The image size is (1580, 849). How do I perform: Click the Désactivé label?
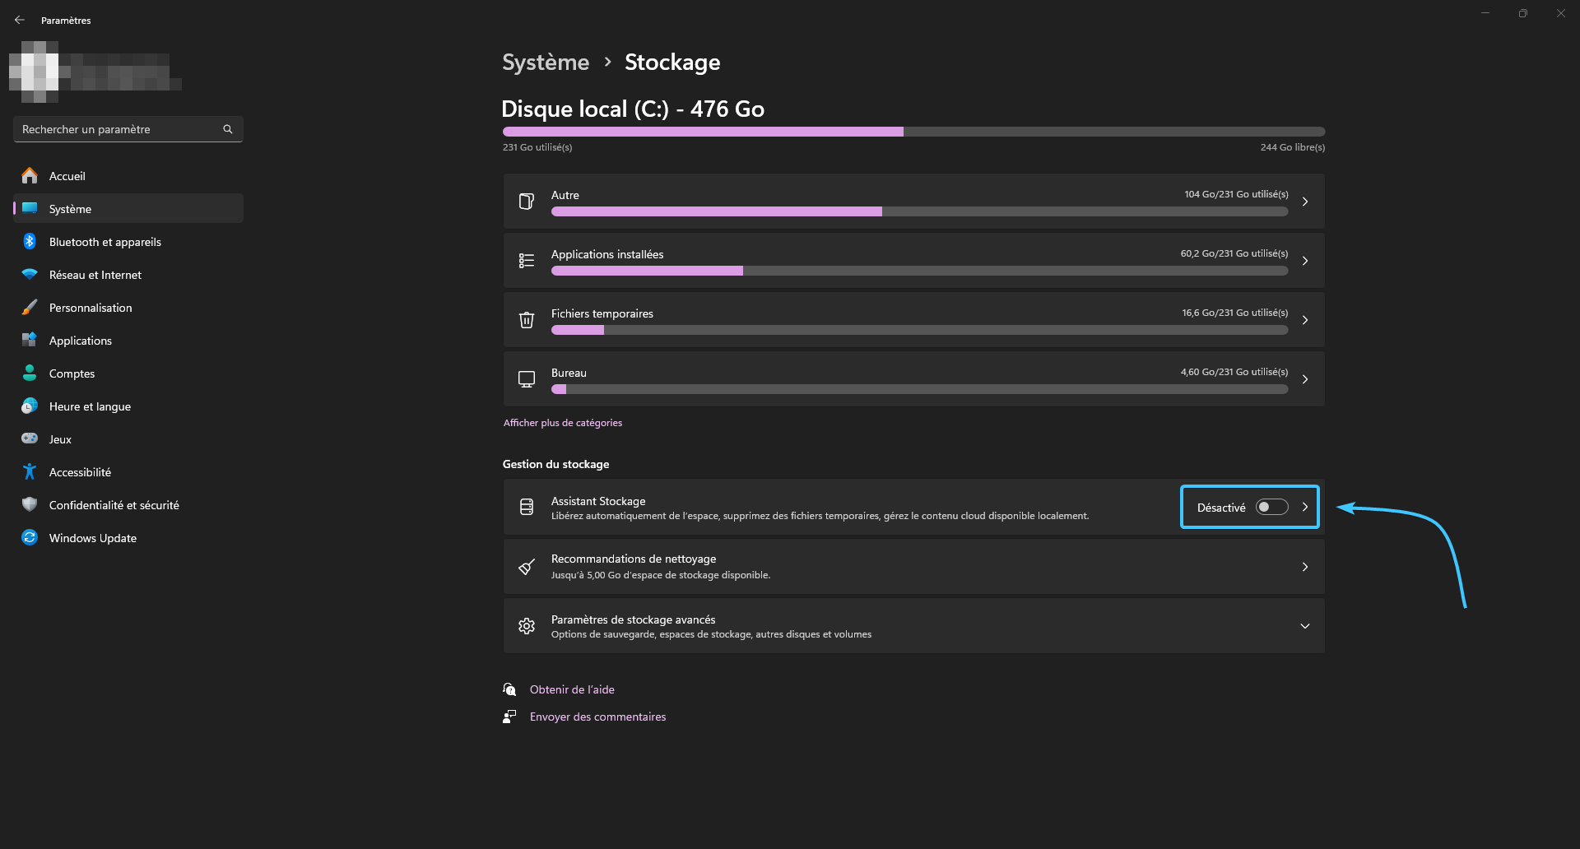click(1221, 508)
